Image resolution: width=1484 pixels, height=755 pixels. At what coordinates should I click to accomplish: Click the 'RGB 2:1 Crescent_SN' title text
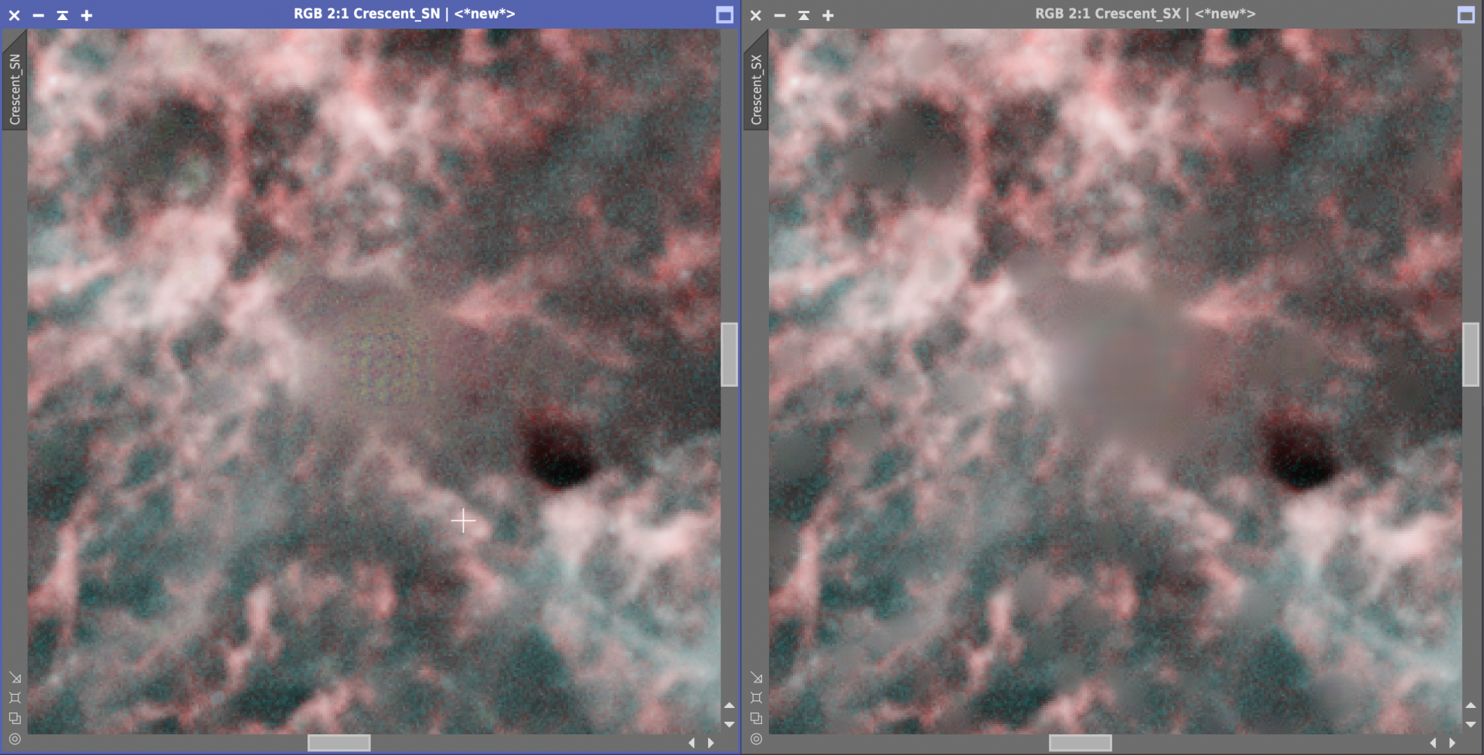click(x=366, y=14)
